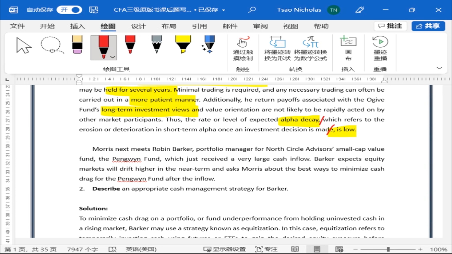Click the 共享 (Share) button
Viewport: 452px width, 254px height.
pos(428,26)
